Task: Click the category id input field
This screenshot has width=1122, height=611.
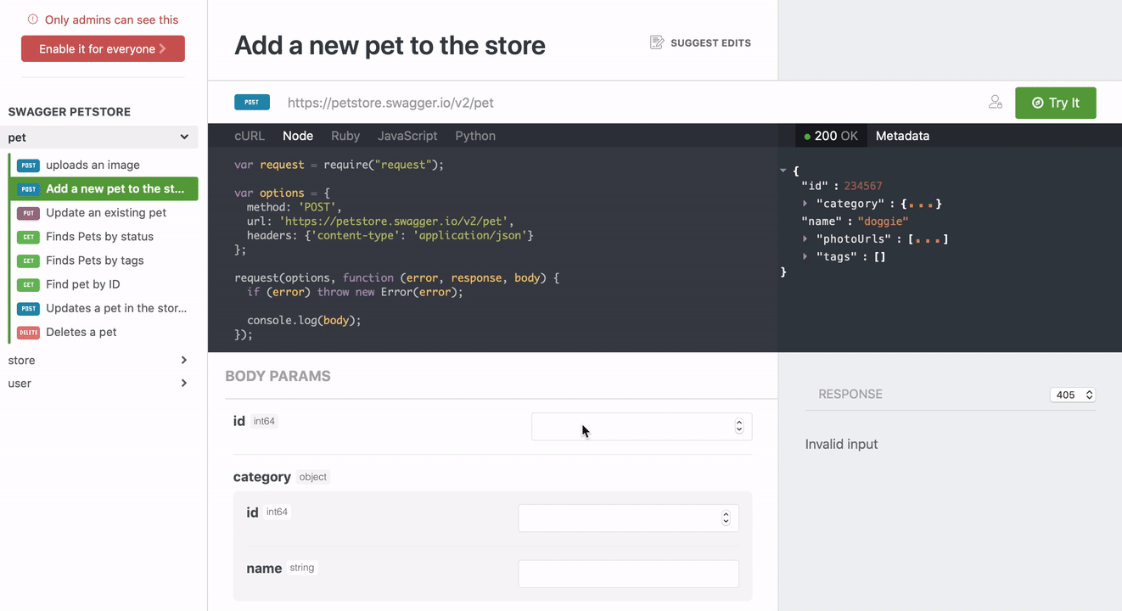Action: 628,518
